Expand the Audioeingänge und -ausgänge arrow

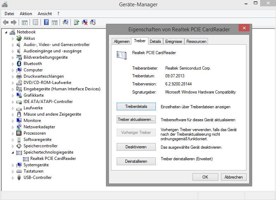tap(13, 51)
